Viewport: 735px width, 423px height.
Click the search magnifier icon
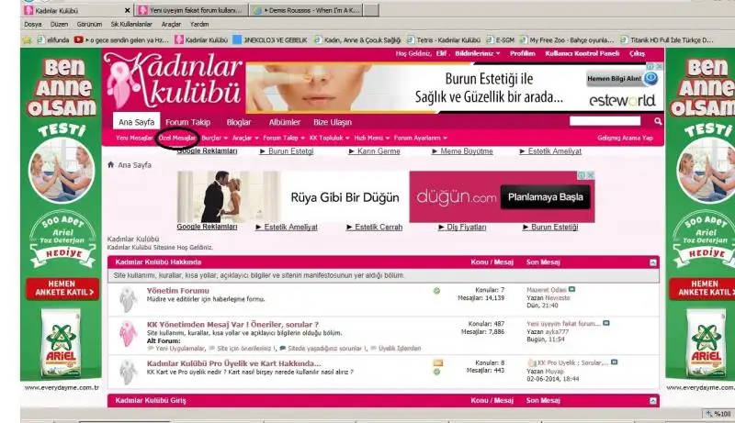(x=658, y=121)
